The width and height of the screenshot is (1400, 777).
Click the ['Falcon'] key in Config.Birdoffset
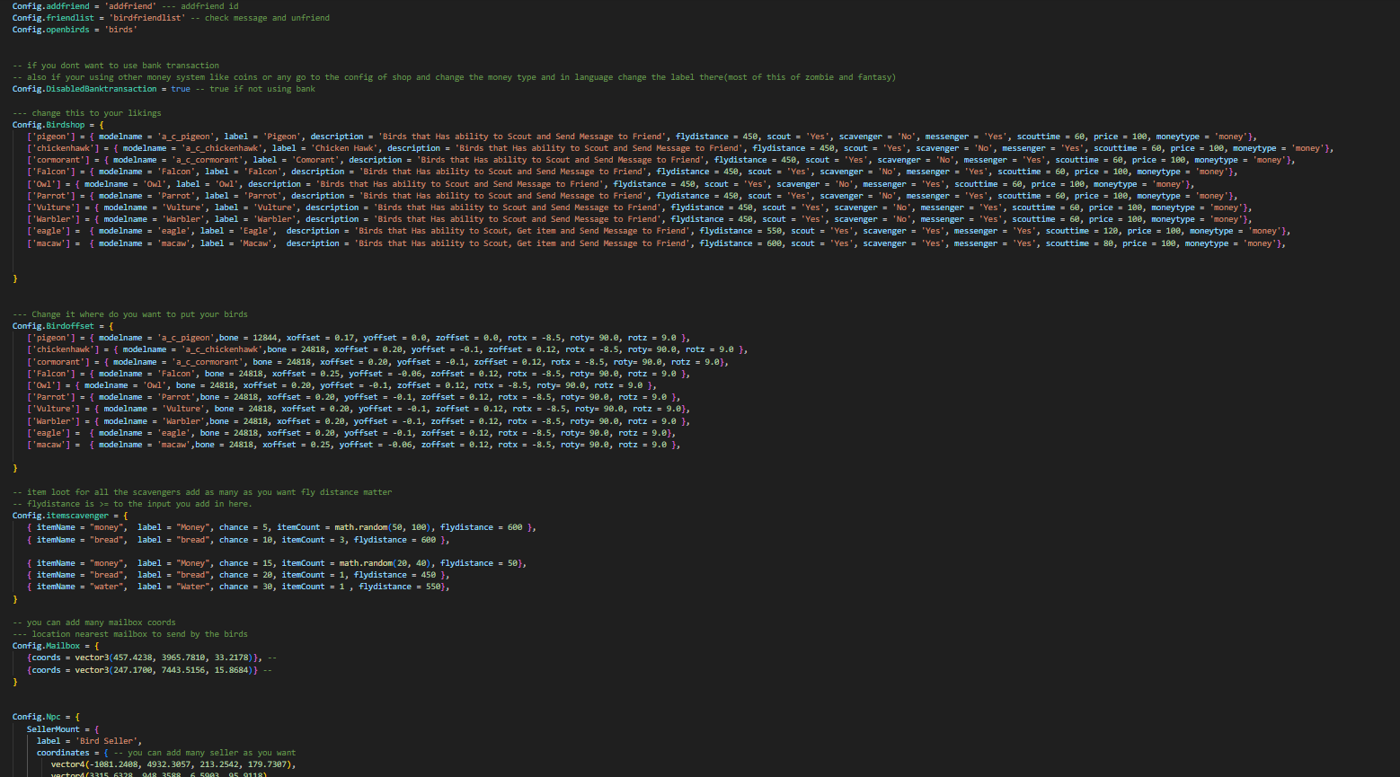coord(51,374)
